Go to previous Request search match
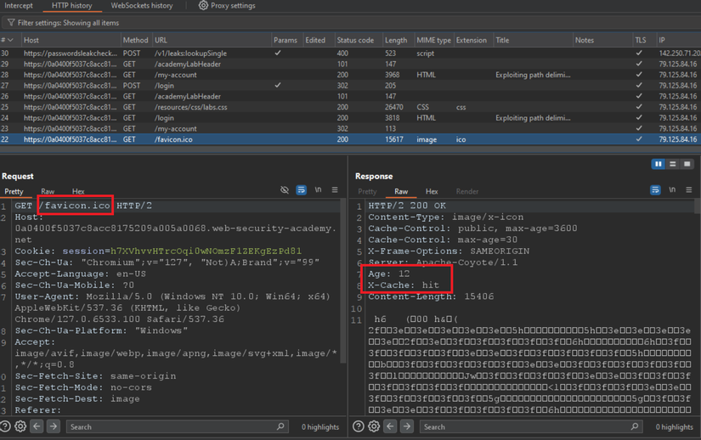Viewport: 701px width, 440px height. coord(37,426)
